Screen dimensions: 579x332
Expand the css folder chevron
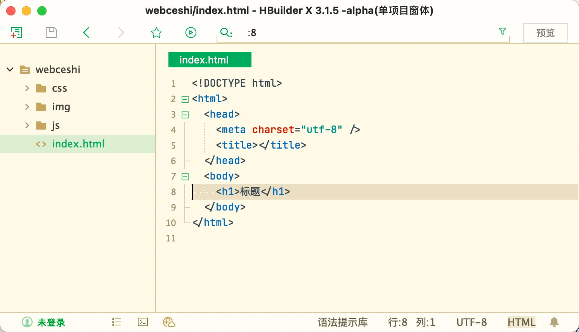[x=27, y=88]
